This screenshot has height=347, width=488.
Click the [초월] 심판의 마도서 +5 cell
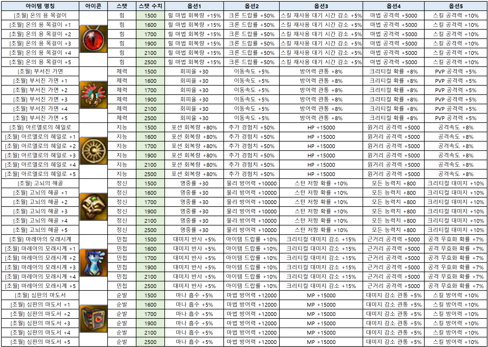pos(40,342)
